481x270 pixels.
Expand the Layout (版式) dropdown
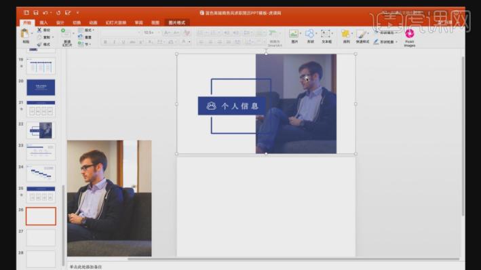86,30
